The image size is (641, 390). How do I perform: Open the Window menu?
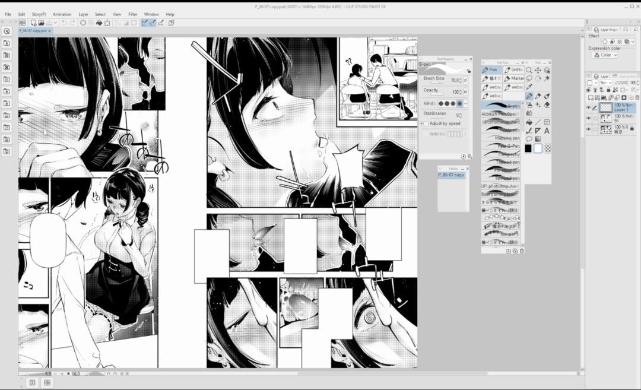pyautogui.click(x=151, y=14)
